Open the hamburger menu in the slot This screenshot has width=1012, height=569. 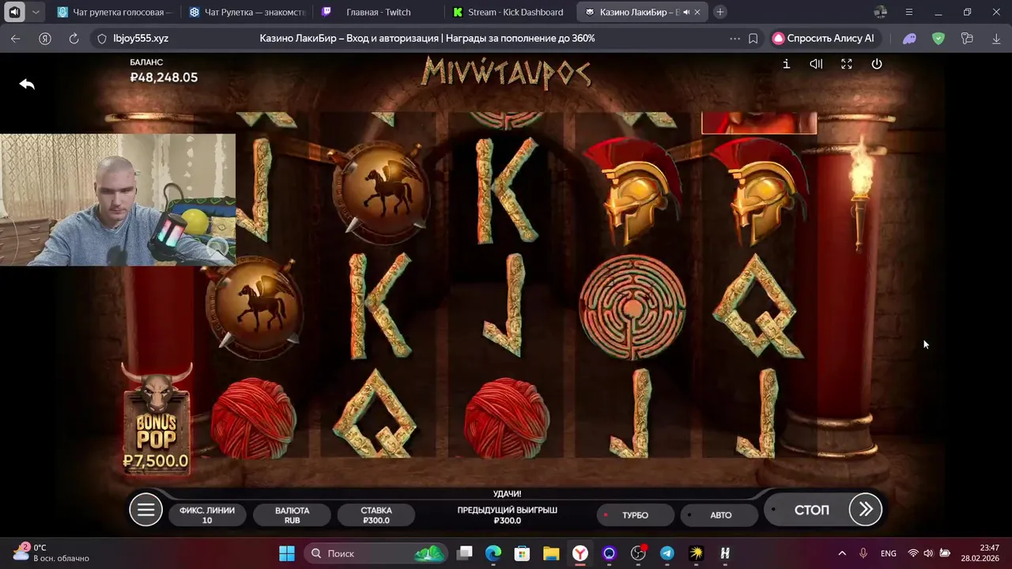click(146, 510)
